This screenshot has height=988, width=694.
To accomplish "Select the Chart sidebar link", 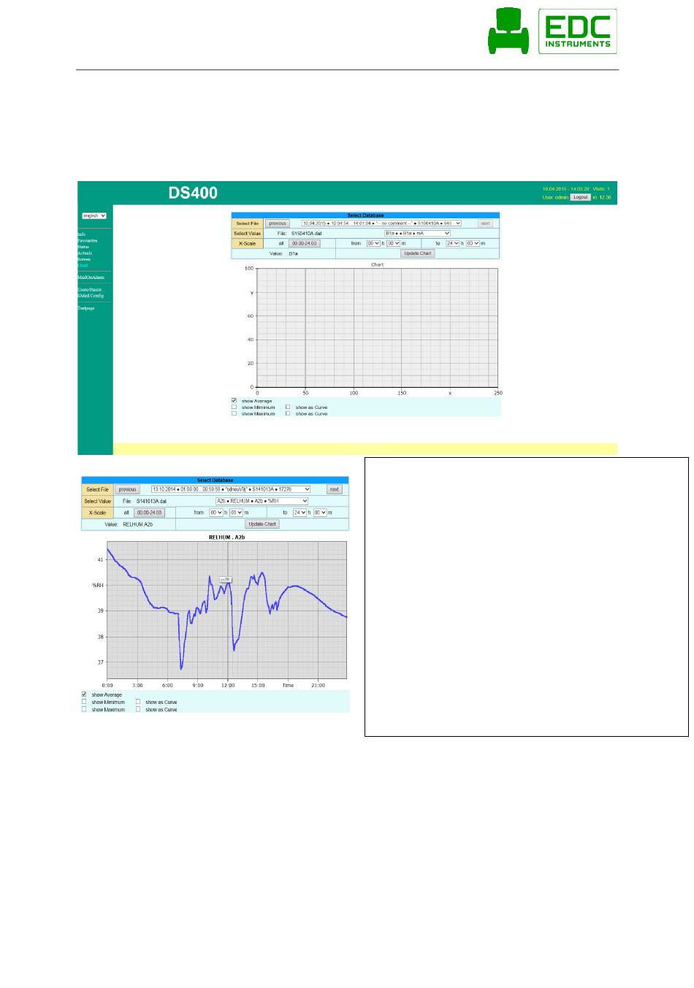I will coord(83,265).
